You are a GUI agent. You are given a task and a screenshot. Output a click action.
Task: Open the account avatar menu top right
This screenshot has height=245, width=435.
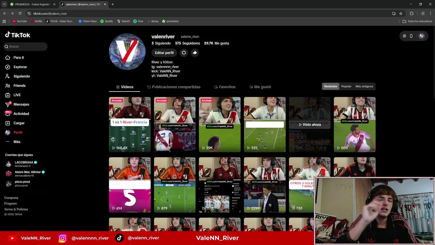click(421, 36)
